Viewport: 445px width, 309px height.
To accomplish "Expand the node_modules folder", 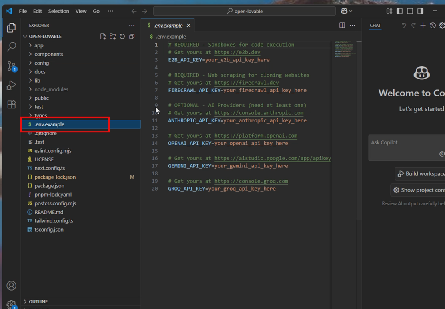I will pos(50,89).
